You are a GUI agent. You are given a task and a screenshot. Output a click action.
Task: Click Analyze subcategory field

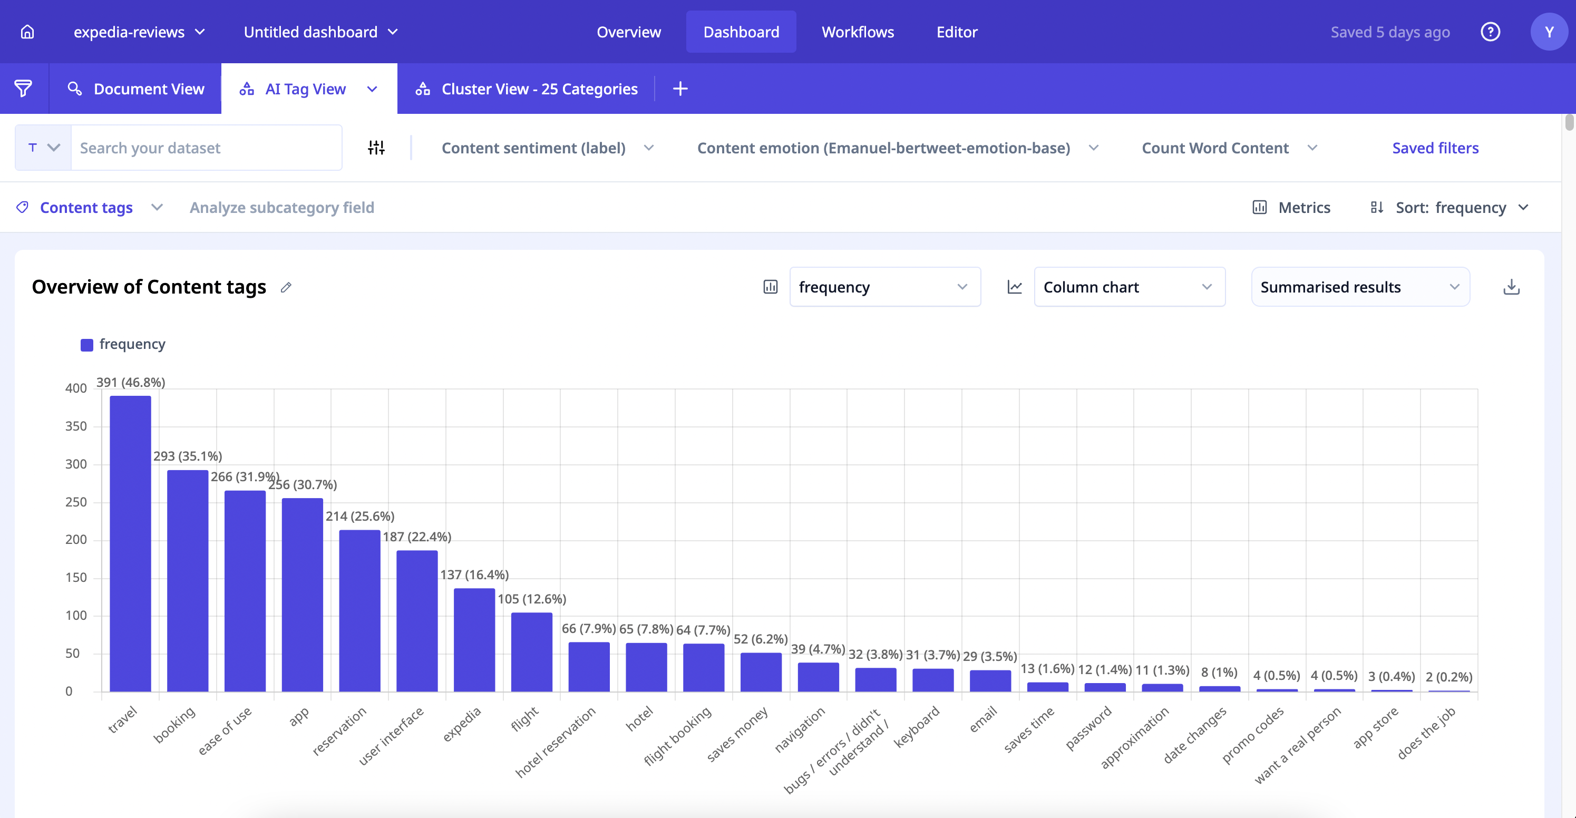pos(281,208)
